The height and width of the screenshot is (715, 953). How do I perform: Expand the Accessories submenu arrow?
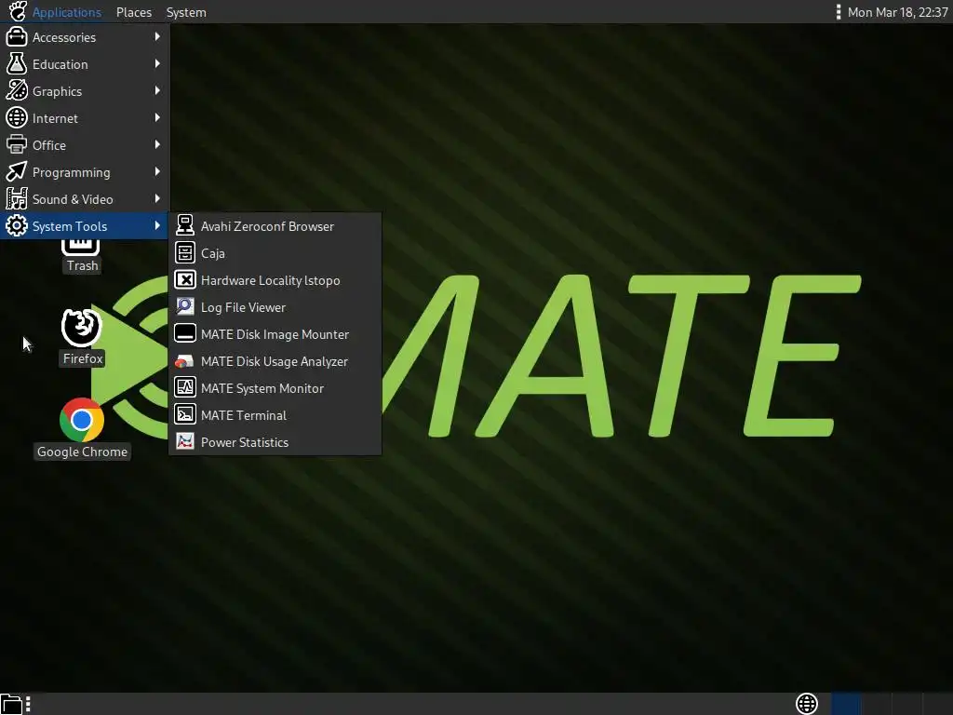tap(157, 36)
